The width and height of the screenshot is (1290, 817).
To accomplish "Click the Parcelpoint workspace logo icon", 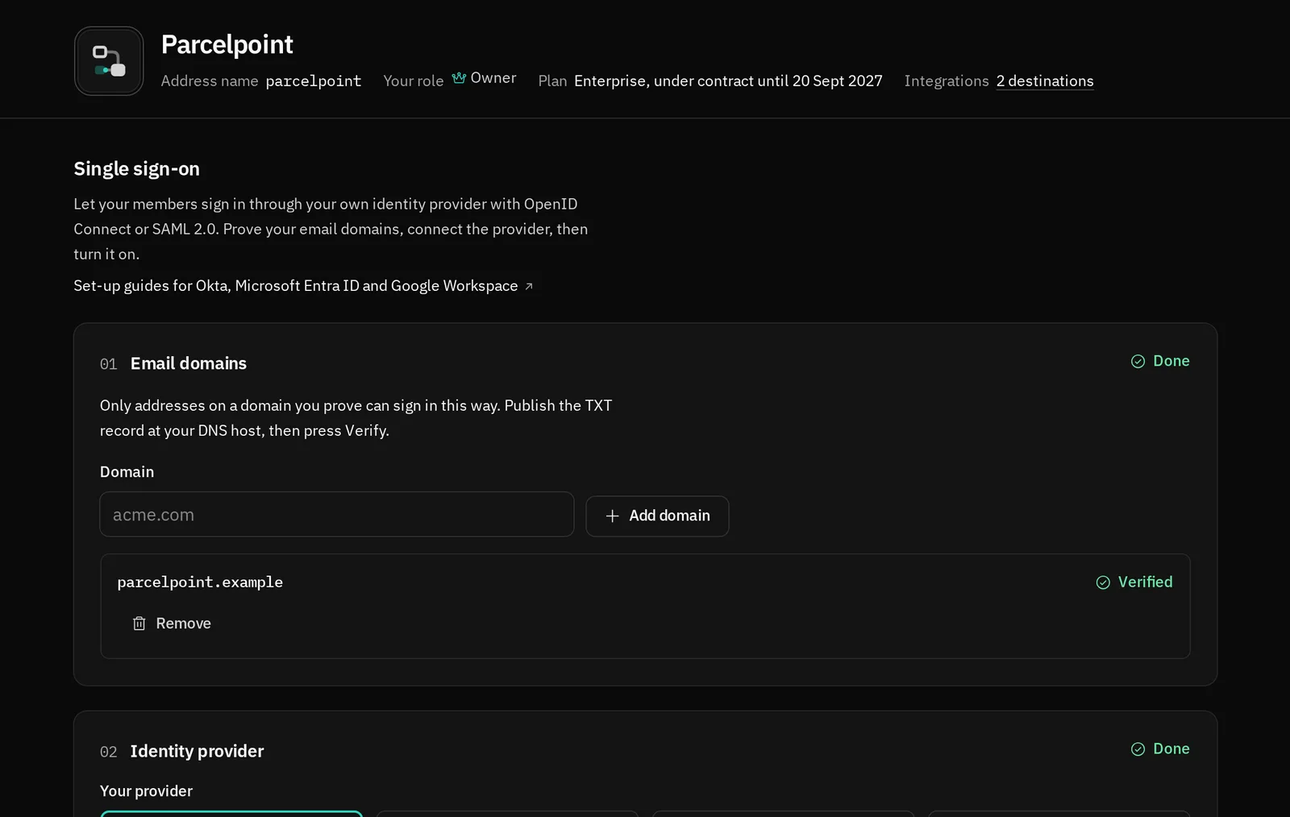I will (x=109, y=61).
